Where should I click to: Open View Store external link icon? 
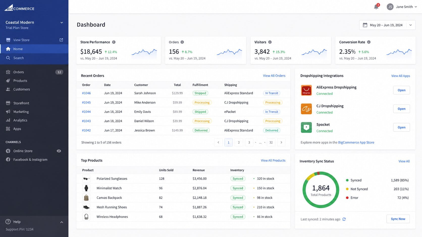point(61,40)
